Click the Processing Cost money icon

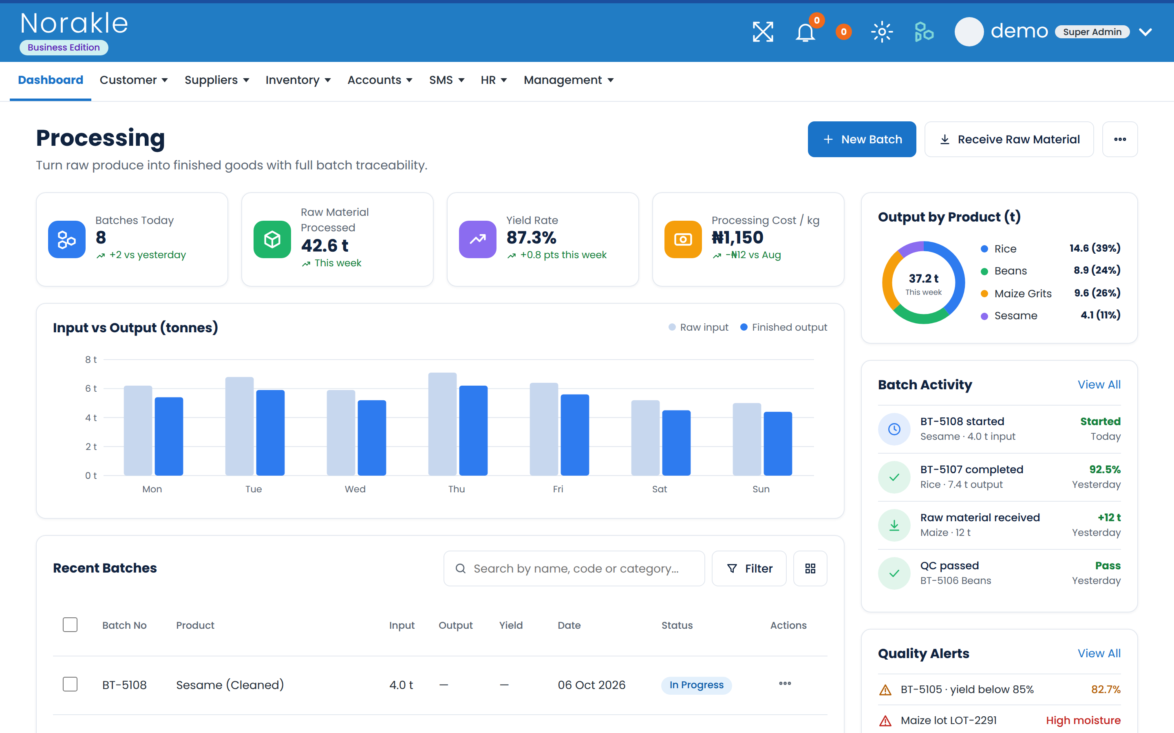(683, 239)
